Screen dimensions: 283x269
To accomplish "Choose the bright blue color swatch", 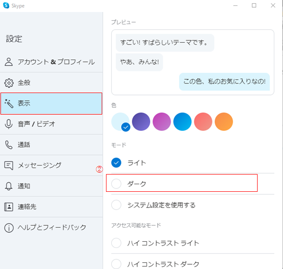I will (x=182, y=122).
